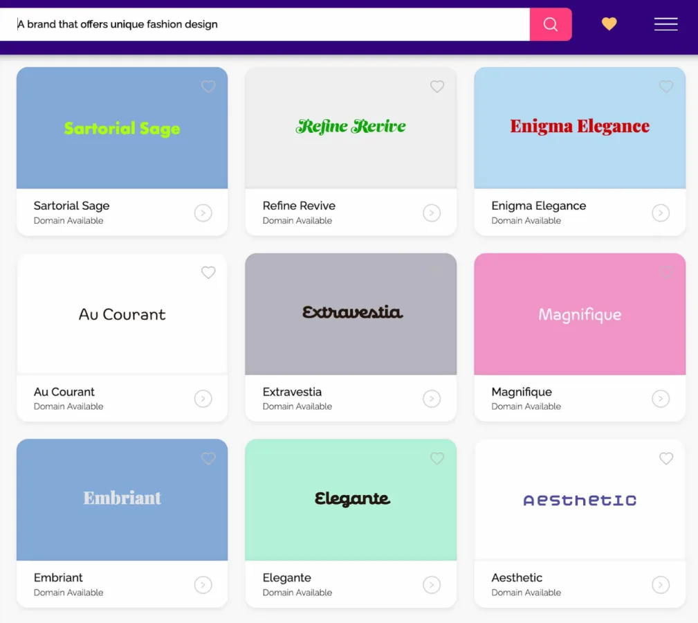Click the pink search button
698x623 pixels.
550,24
